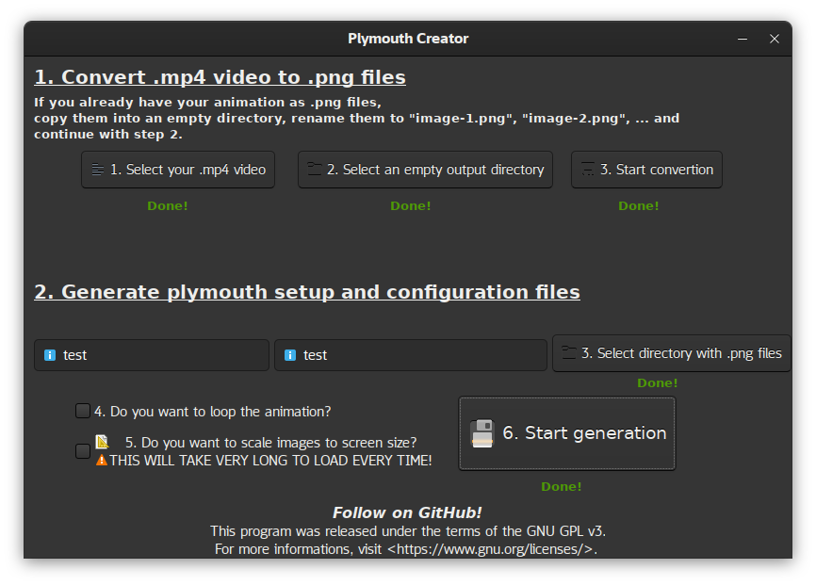Click the scale-image ruler icon
The width and height of the screenshot is (816, 585).
[102, 441]
